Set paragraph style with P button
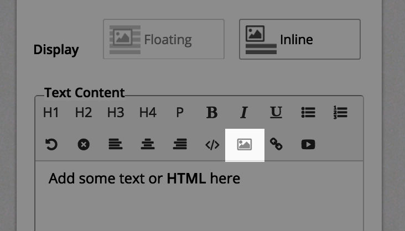 tap(180, 113)
